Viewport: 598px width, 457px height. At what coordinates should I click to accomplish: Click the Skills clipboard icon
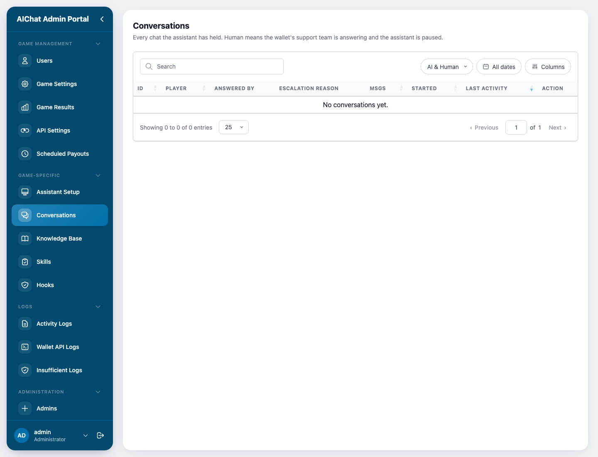click(x=25, y=262)
